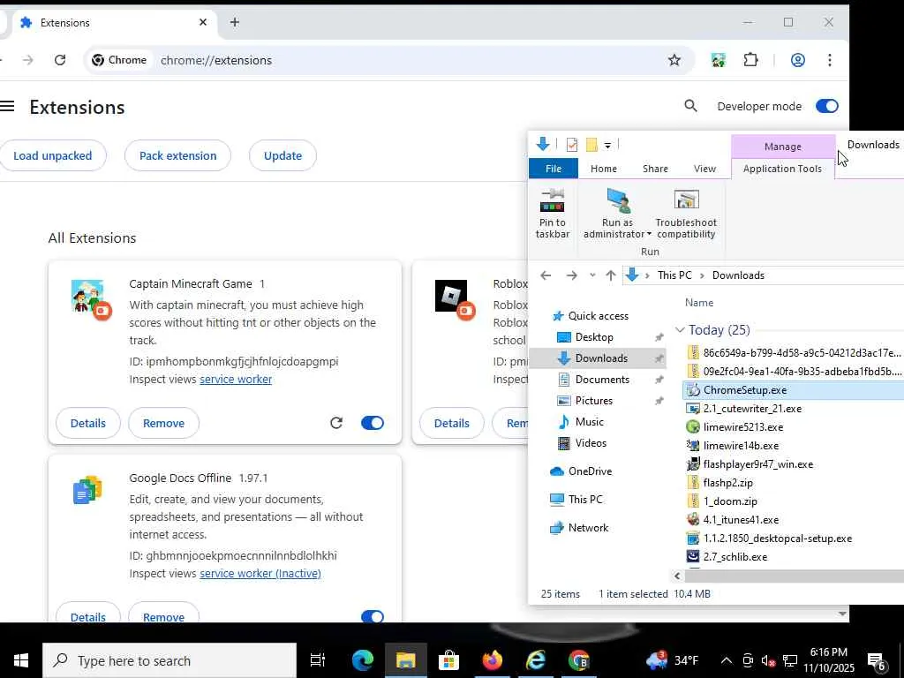The height and width of the screenshot is (678, 904).
Task: Show hidden system tray icons
Action: pyautogui.click(x=727, y=660)
